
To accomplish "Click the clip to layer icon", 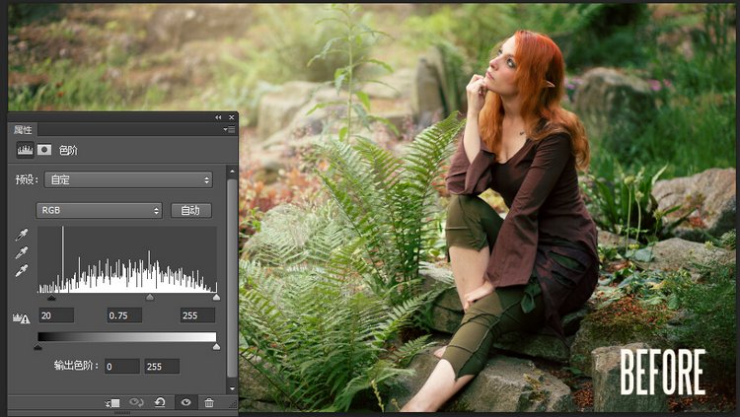I will (x=112, y=403).
